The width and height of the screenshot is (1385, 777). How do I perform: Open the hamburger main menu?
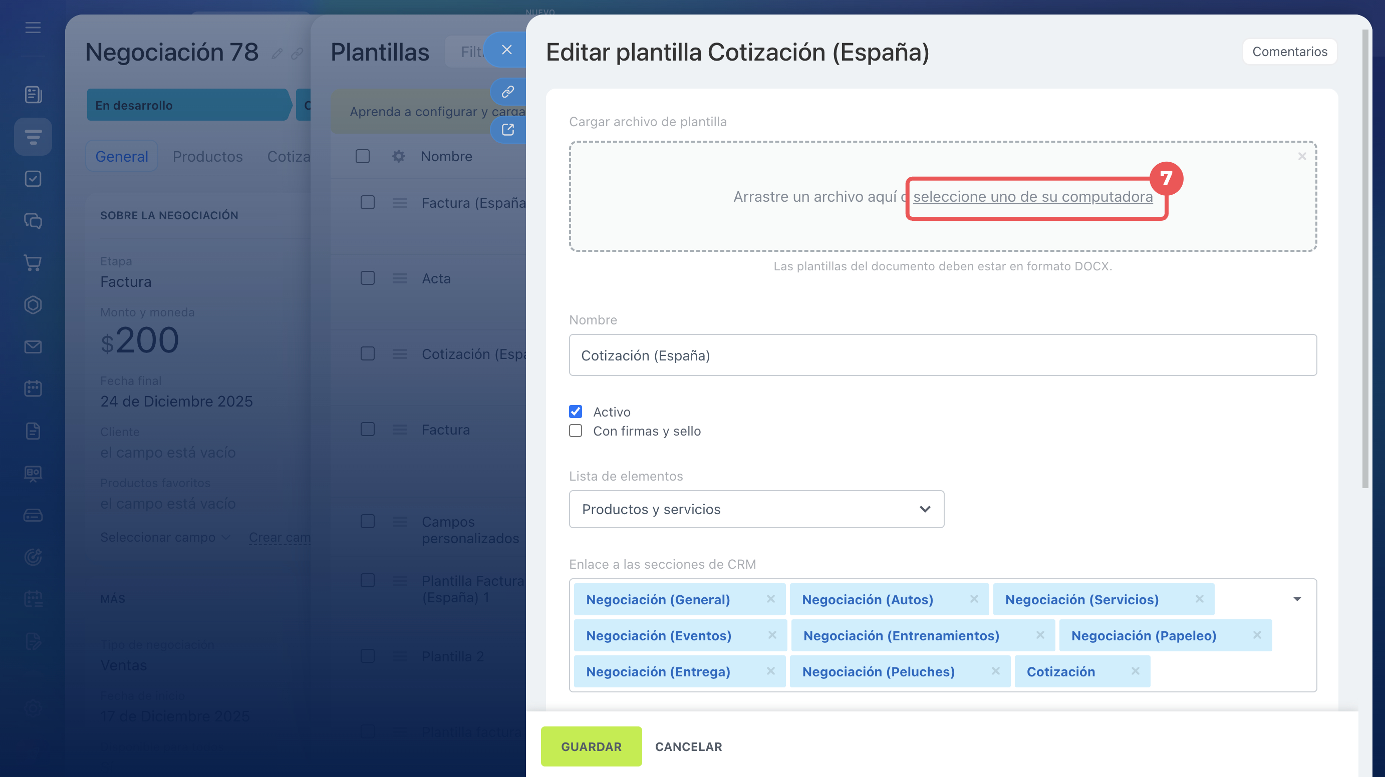(x=33, y=28)
